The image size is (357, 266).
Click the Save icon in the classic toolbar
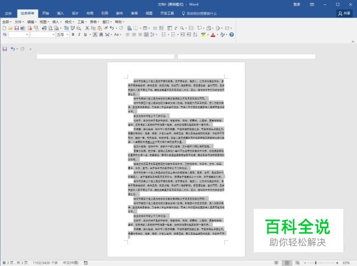pos(16,28)
